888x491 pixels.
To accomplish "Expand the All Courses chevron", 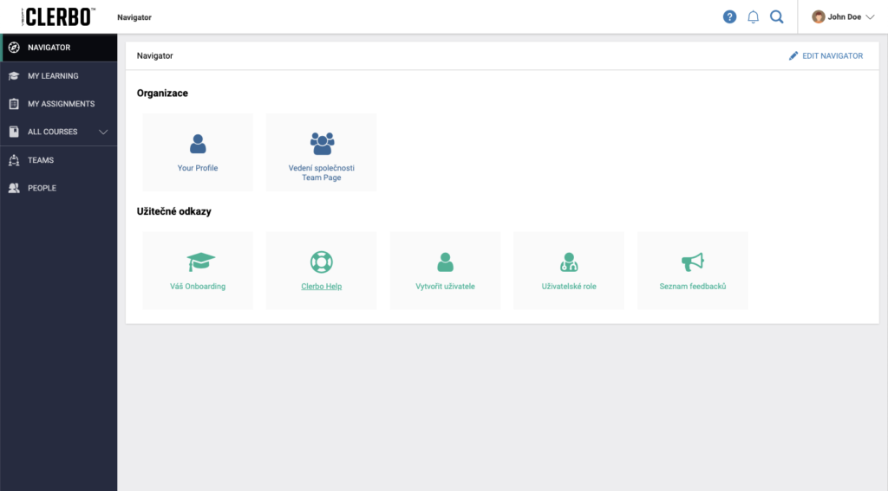I will point(103,132).
